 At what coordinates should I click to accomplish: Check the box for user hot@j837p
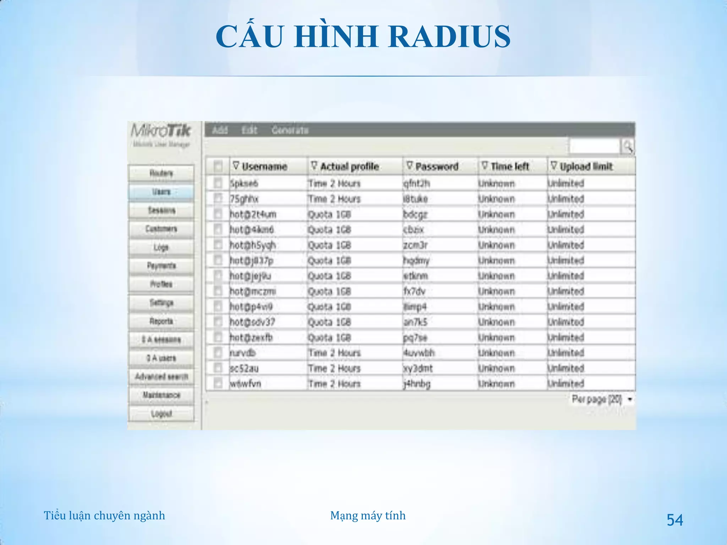click(x=218, y=260)
